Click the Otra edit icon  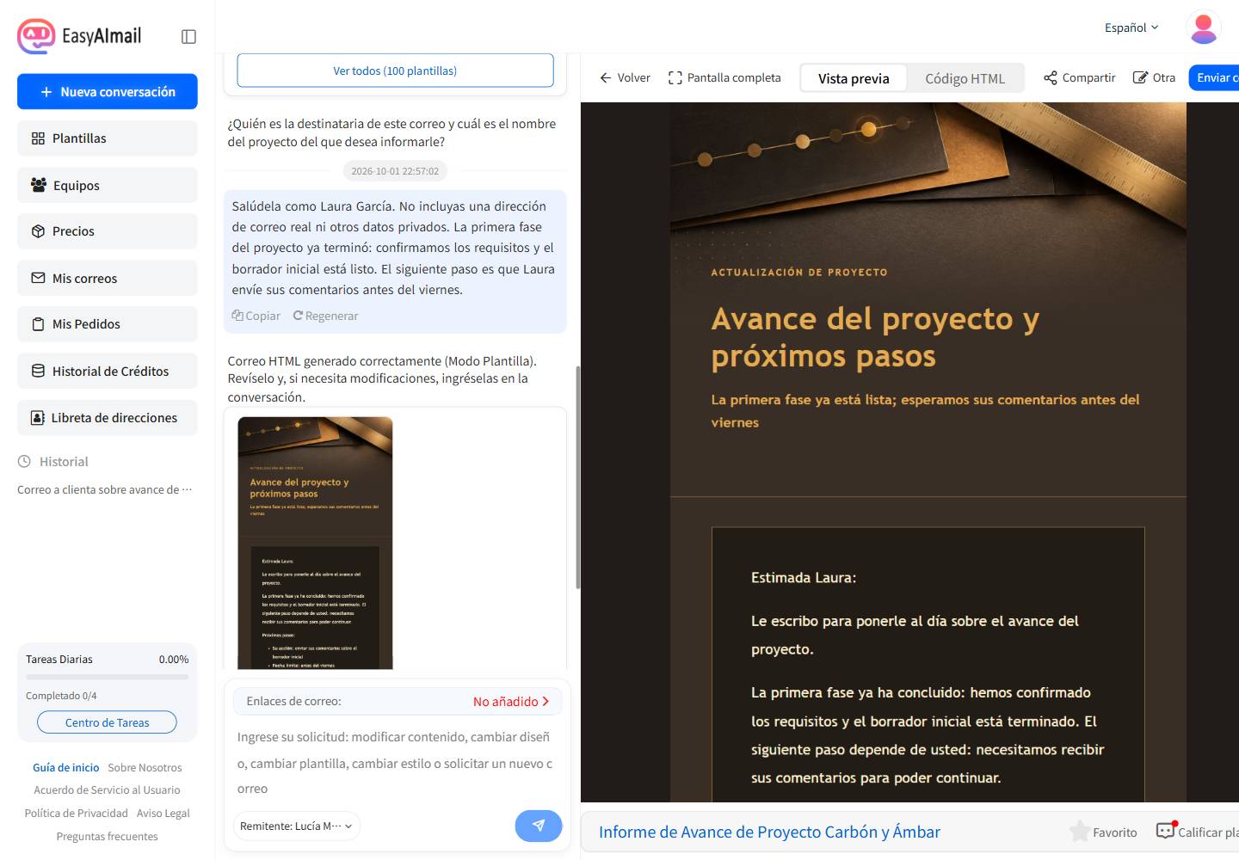(x=1140, y=78)
